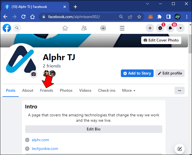Image resolution: width=192 pixels, height=155 pixels.
Task: Click the Facebook search magnifier
Action: [17, 28]
